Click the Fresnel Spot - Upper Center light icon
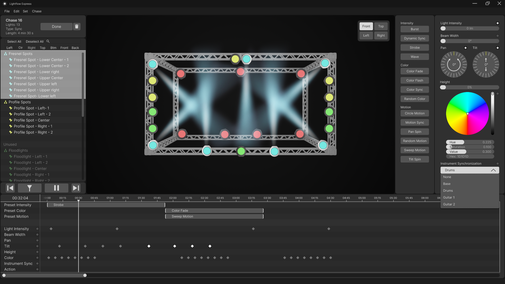The height and width of the screenshot is (284, 505). coord(11,78)
